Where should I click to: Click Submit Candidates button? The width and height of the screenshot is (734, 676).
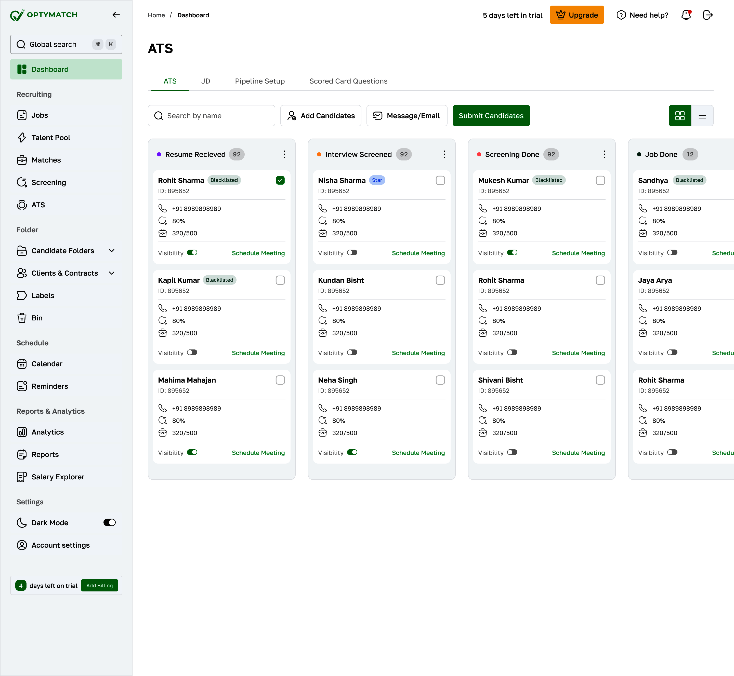pos(491,116)
